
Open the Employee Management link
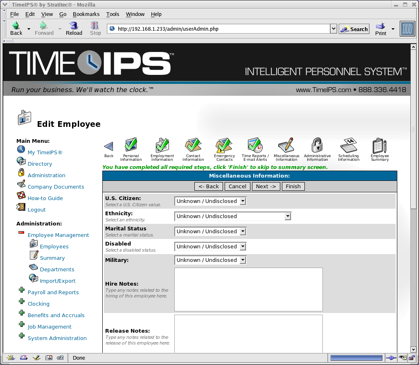58,235
